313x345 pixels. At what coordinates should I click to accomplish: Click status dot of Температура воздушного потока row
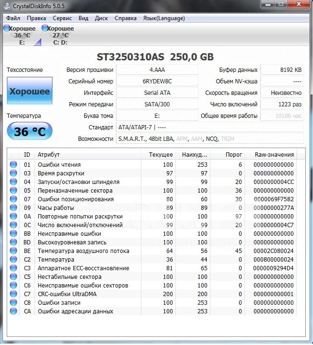tap(13, 251)
